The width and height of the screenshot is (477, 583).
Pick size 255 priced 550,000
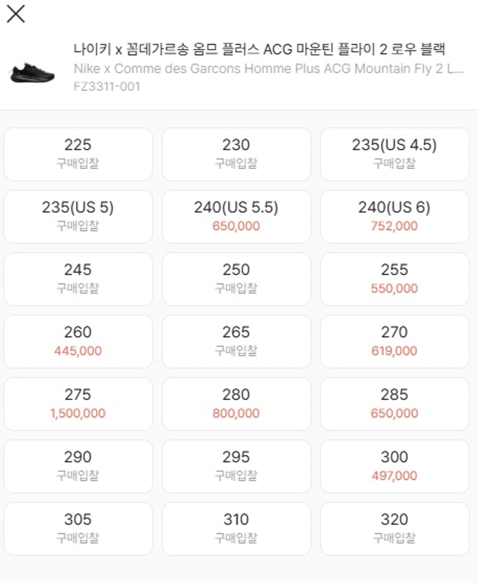394,279
